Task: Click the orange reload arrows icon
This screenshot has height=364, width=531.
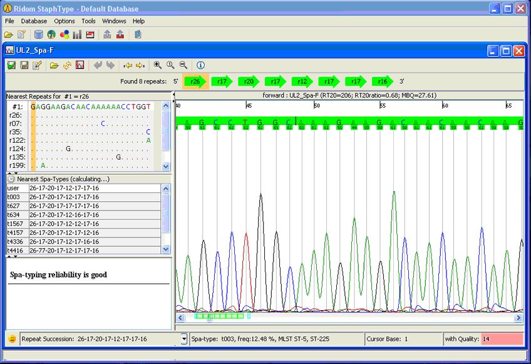Action: [67, 65]
